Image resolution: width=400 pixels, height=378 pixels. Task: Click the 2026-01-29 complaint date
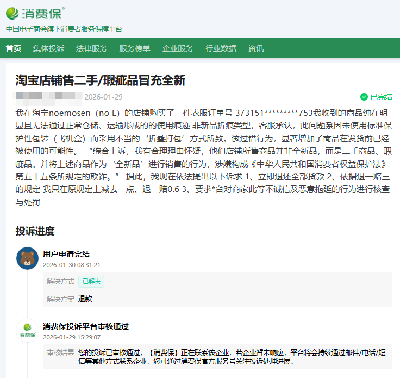(103, 97)
